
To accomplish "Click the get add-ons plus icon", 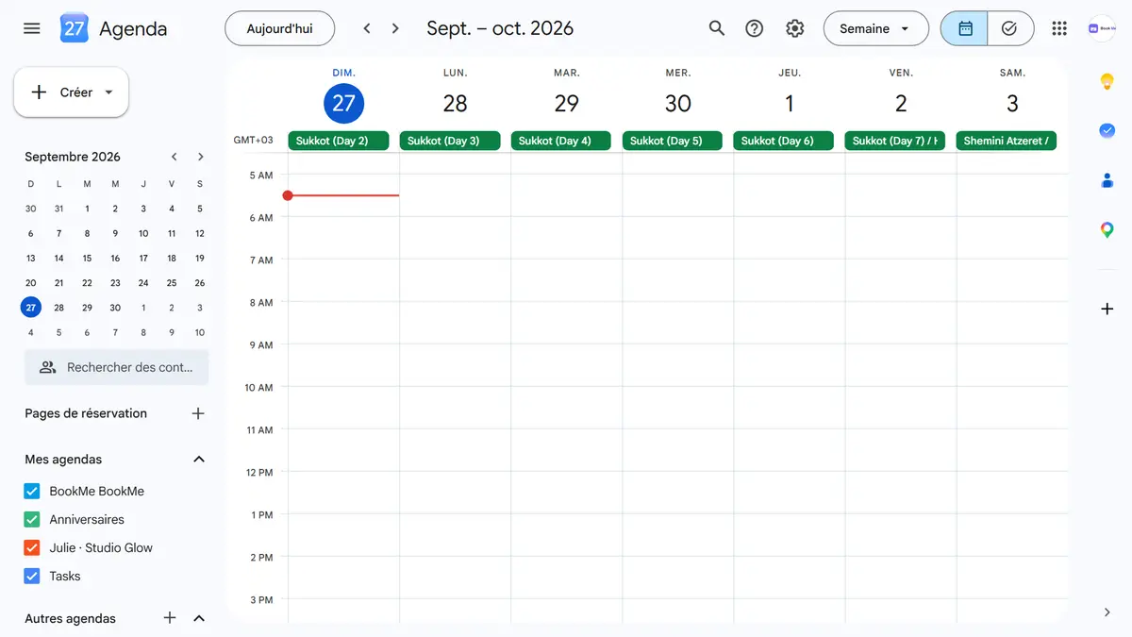I will point(1107,309).
